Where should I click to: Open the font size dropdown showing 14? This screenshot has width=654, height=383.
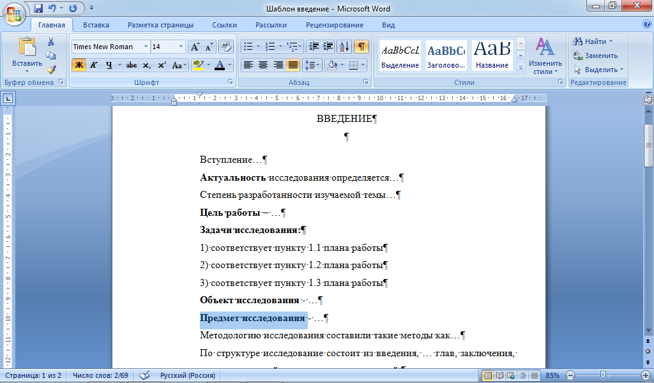point(181,47)
